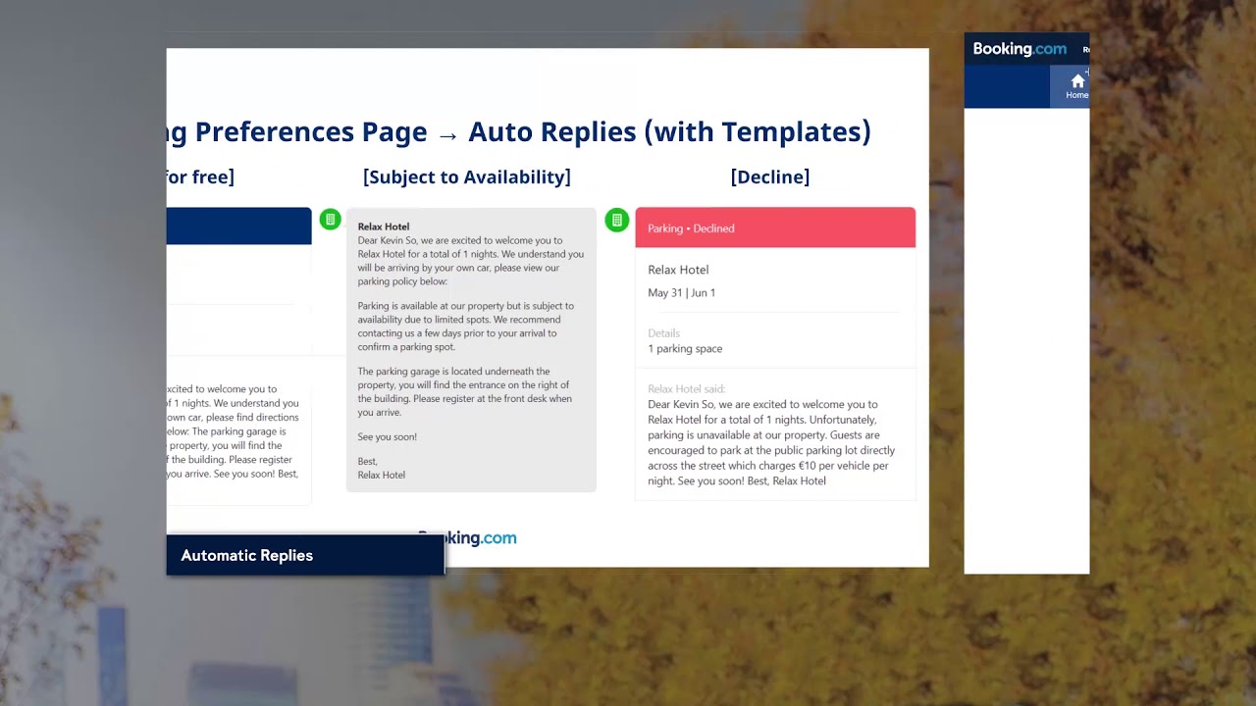Click the decline message mentioning €10 per vehicle
The height and width of the screenshot is (706, 1256).
[x=772, y=442]
